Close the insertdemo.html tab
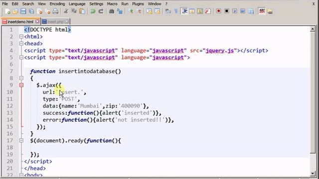This screenshot has width=319, height=179. [37, 21]
